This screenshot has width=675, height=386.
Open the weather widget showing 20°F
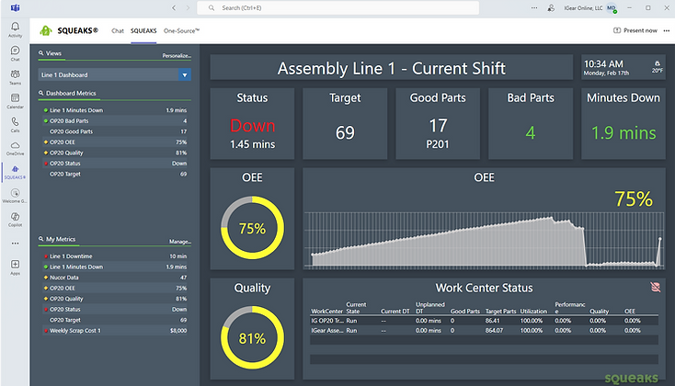click(x=657, y=66)
